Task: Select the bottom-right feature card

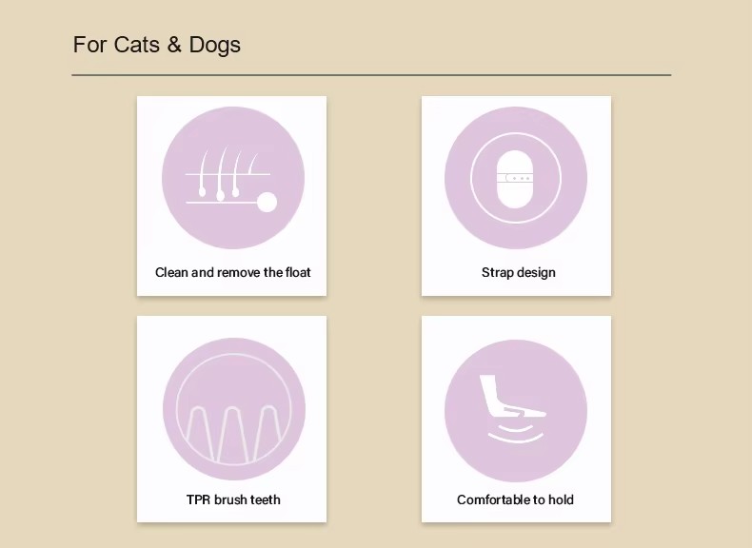Action: 517,419
